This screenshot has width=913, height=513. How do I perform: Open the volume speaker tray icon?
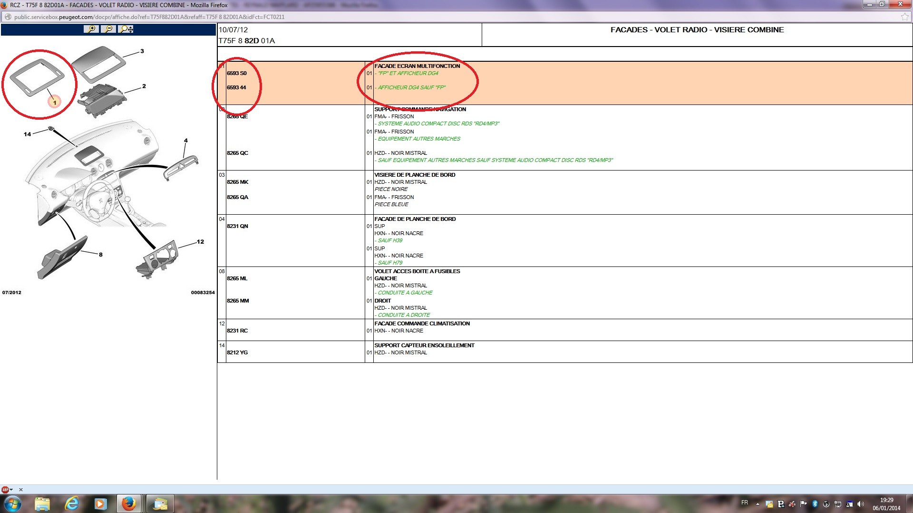[x=861, y=504]
